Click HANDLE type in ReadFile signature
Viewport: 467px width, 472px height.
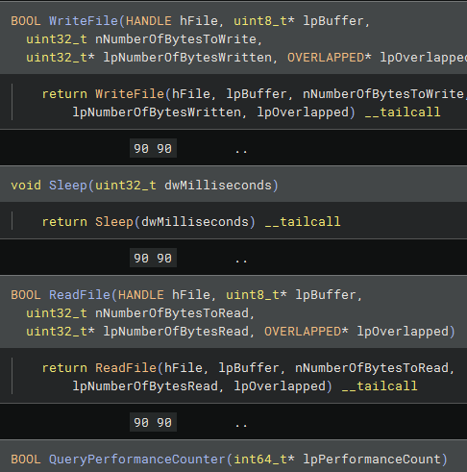(x=141, y=295)
